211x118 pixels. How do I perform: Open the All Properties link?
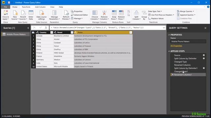(x=176, y=46)
